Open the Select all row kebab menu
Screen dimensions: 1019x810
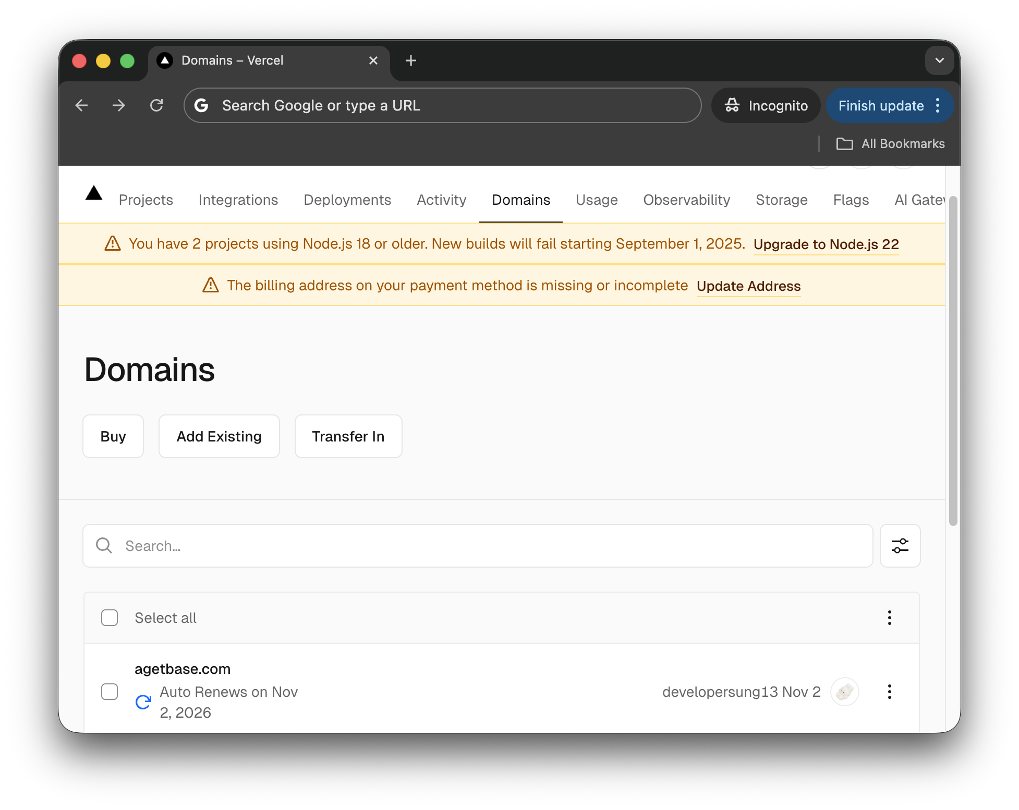click(889, 618)
